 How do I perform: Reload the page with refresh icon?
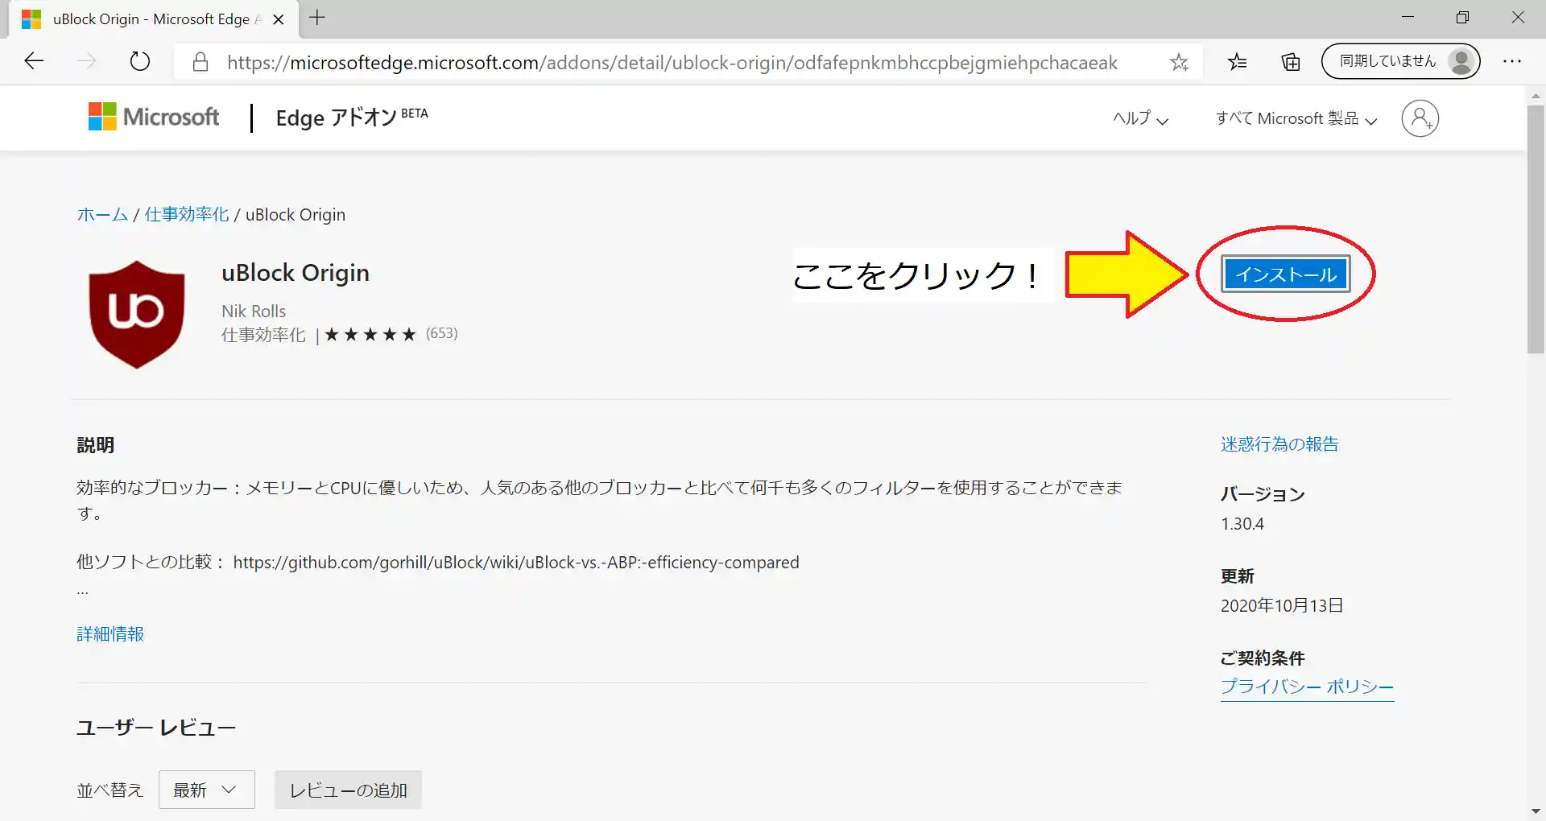[140, 61]
